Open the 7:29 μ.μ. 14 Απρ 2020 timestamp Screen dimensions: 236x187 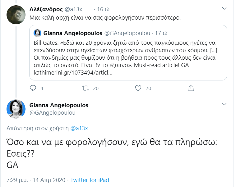(x=36, y=180)
